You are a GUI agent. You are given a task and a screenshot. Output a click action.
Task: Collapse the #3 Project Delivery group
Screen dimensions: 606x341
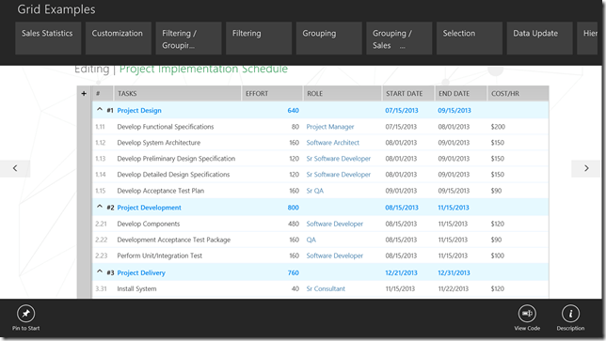[x=100, y=271]
